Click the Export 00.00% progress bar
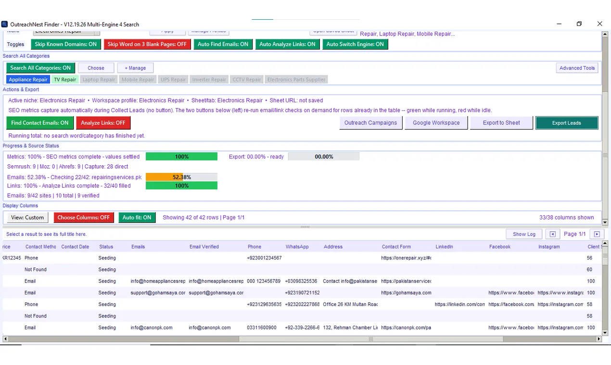The width and height of the screenshot is (611, 365). pyautogui.click(x=324, y=157)
